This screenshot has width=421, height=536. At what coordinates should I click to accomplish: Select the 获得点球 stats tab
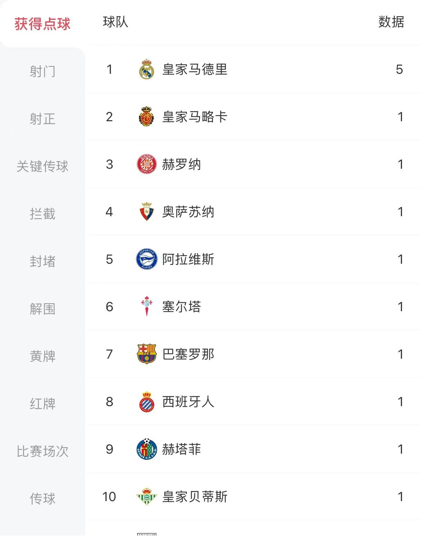pos(42,24)
